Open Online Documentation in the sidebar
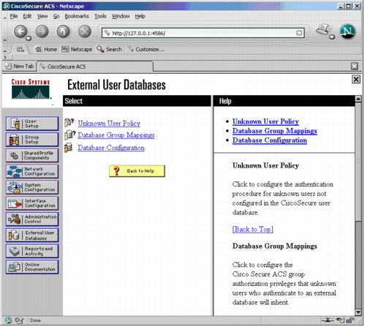 (32, 267)
